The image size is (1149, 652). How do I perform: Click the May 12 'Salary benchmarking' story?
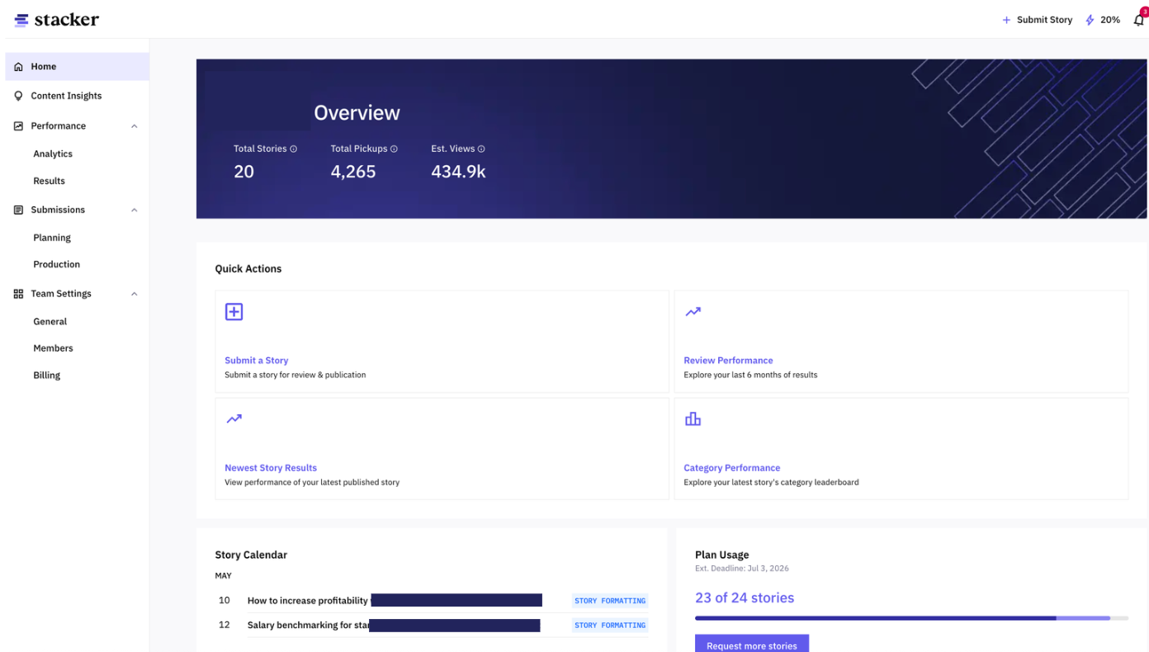pyautogui.click(x=394, y=626)
